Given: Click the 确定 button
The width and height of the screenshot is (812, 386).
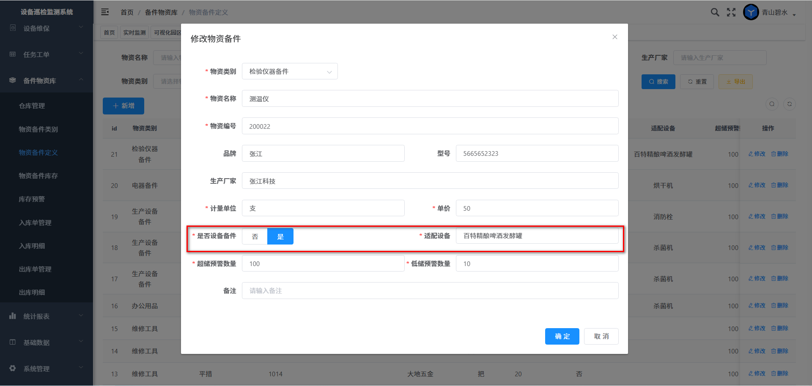Looking at the screenshot, I should (x=562, y=336).
